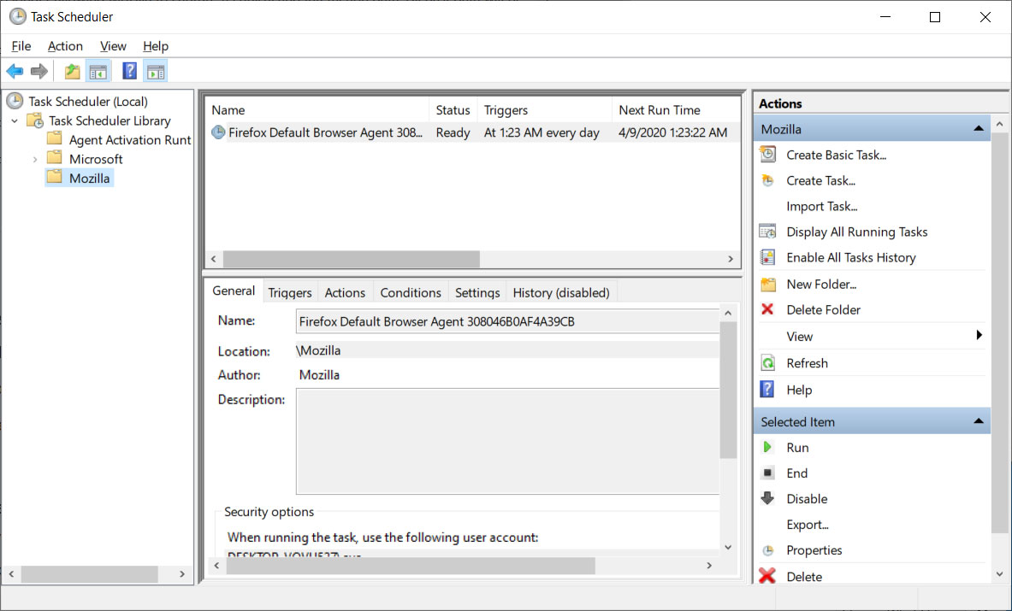Click the Create Task icon
This screenshot has height=611, width=1012.
point(768,180)
